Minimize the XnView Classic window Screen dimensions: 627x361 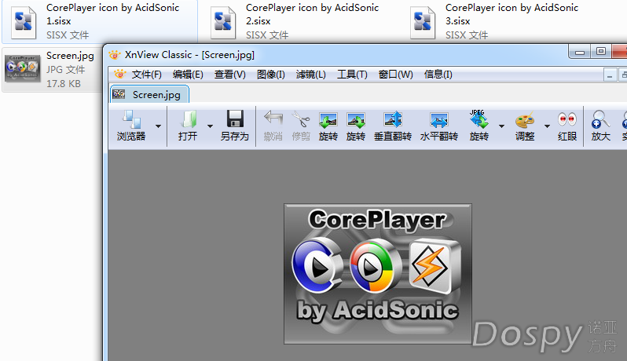580,52
